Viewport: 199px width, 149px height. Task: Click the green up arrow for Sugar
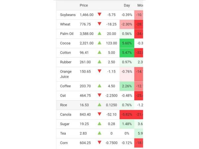(99, 124)
